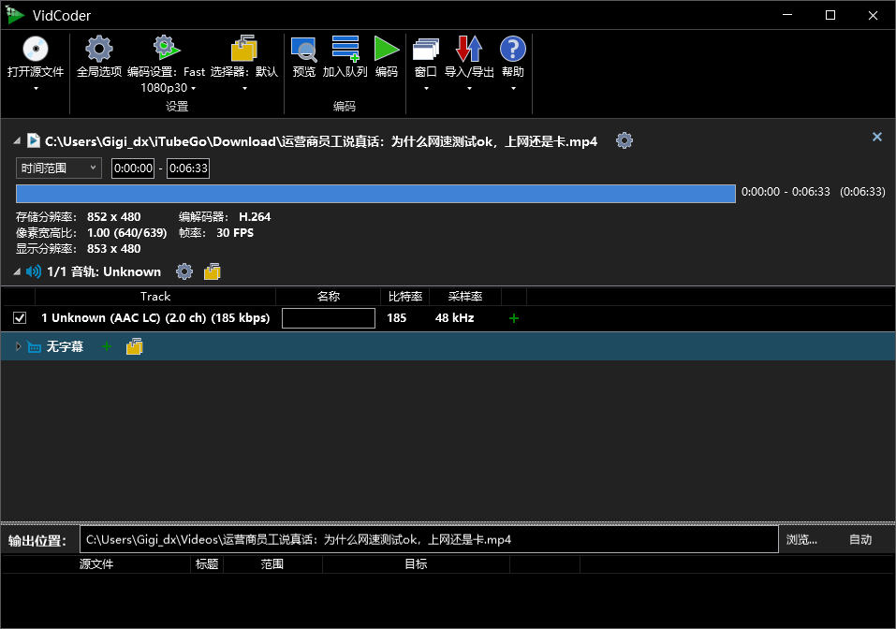Add audio track with green plus
This screenshot has height=629, width=896.
click(514, 318)
